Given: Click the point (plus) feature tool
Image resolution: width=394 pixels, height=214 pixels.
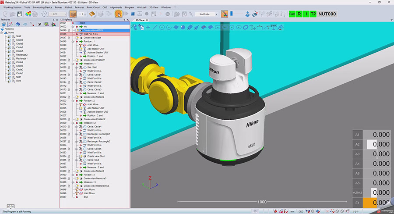Looking at the screenshot, I should tap(148, 27).
